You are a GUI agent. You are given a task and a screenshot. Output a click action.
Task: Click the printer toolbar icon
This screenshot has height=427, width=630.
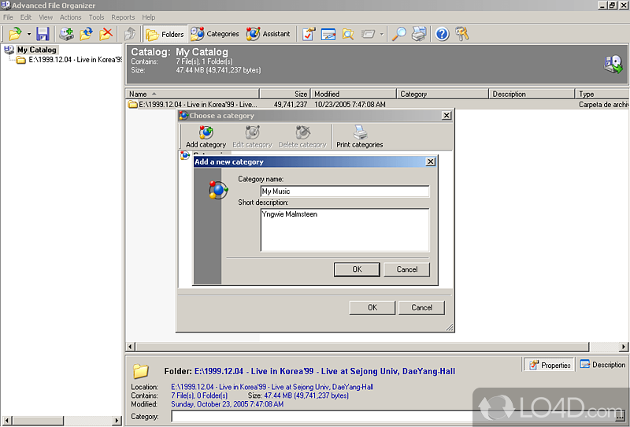419,34
